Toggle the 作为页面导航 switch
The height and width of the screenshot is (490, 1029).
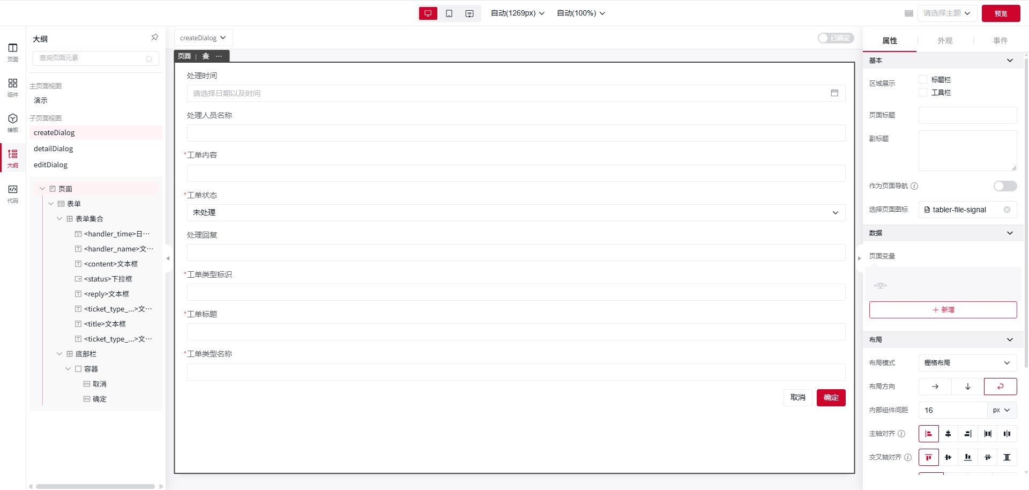click(1004, 186)
